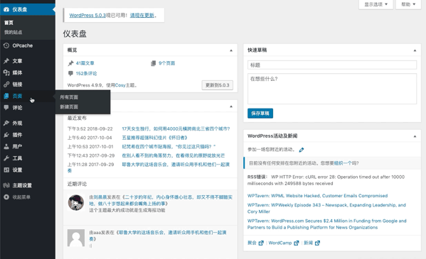426x259 pixels.
Task: Click the 页面 pages icon in sidebar
Action: pyautogui.click(x=6, y=96)
